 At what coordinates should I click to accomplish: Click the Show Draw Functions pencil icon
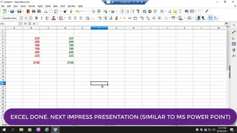coord(207,11)
